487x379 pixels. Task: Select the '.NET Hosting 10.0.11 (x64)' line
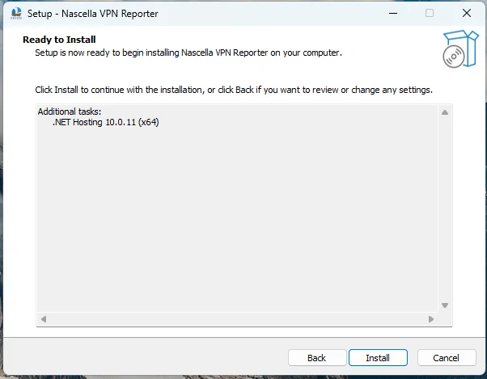[x=106, y=122]
